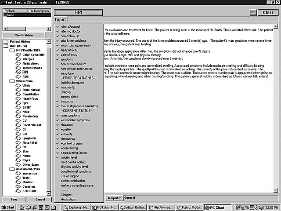Click the Save button
Screen dimensions: 281x211
pyautogui.click(x=14, y=199)
